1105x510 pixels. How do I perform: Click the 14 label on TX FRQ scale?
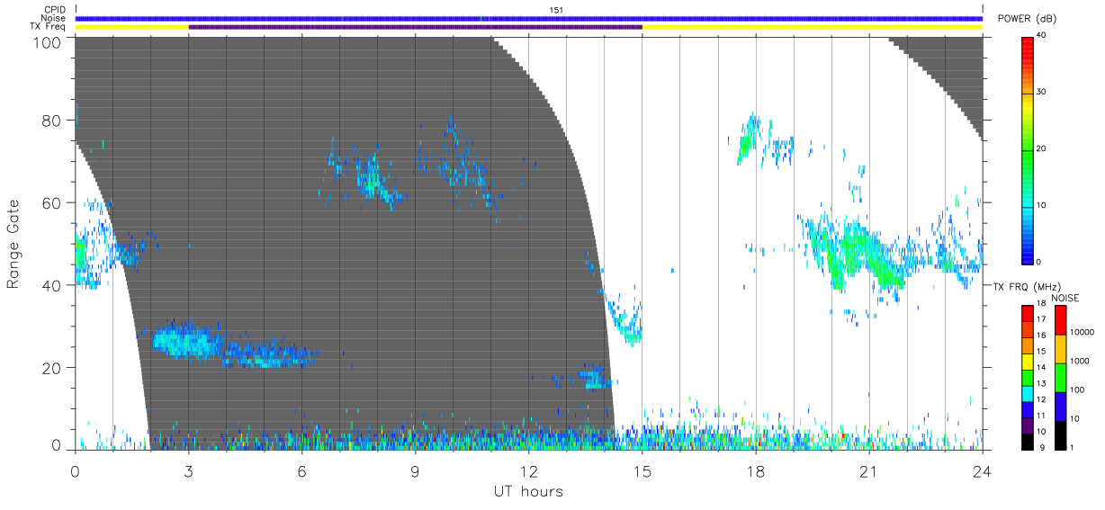pyautogui.click(x=1043, y=367)
